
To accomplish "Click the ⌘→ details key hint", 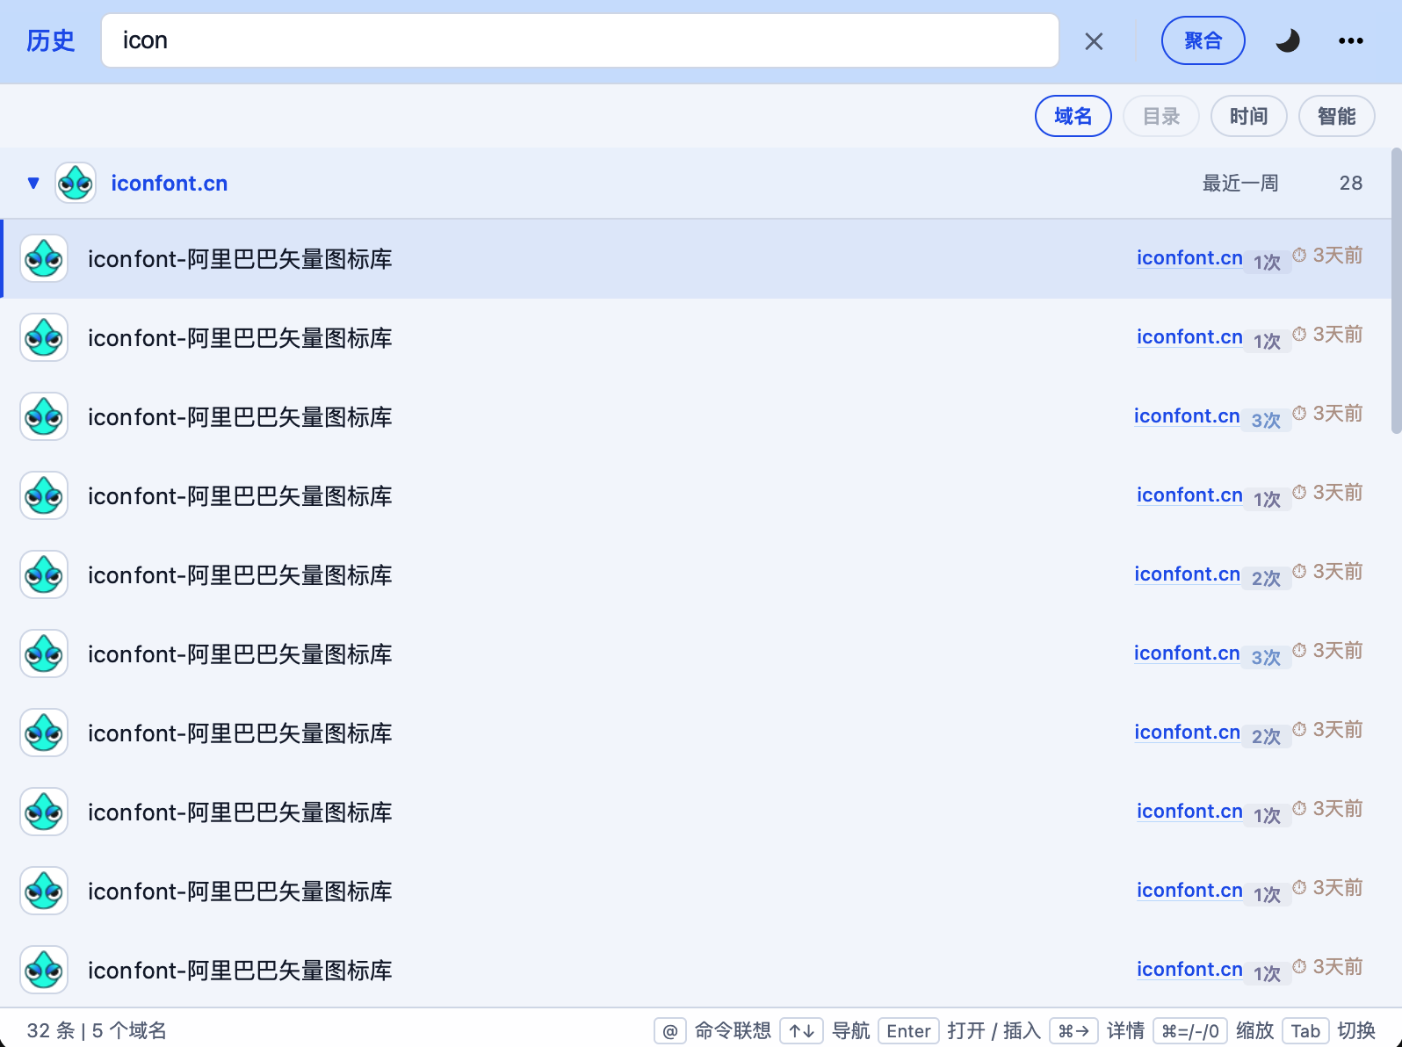I will click(x=1073, y=1030).
